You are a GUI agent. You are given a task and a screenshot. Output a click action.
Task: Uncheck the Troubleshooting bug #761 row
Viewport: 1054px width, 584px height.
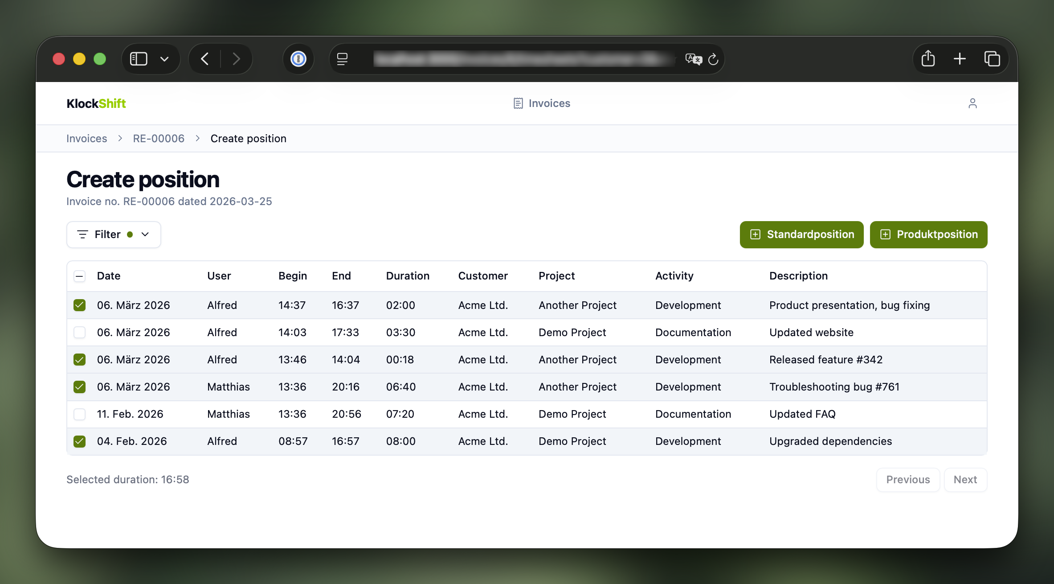(79, 387)
